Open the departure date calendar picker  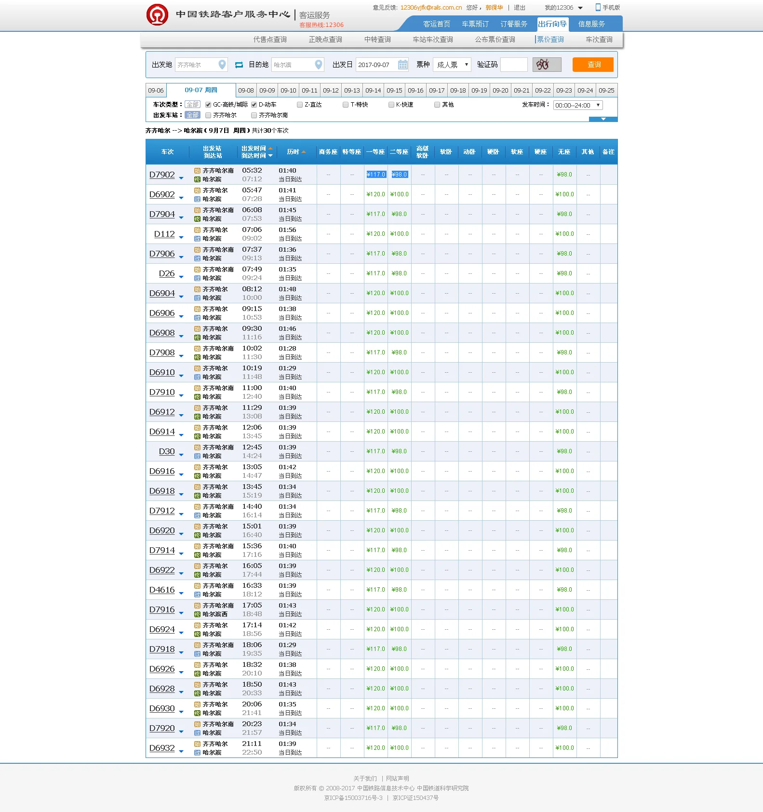tap(402, 65)
